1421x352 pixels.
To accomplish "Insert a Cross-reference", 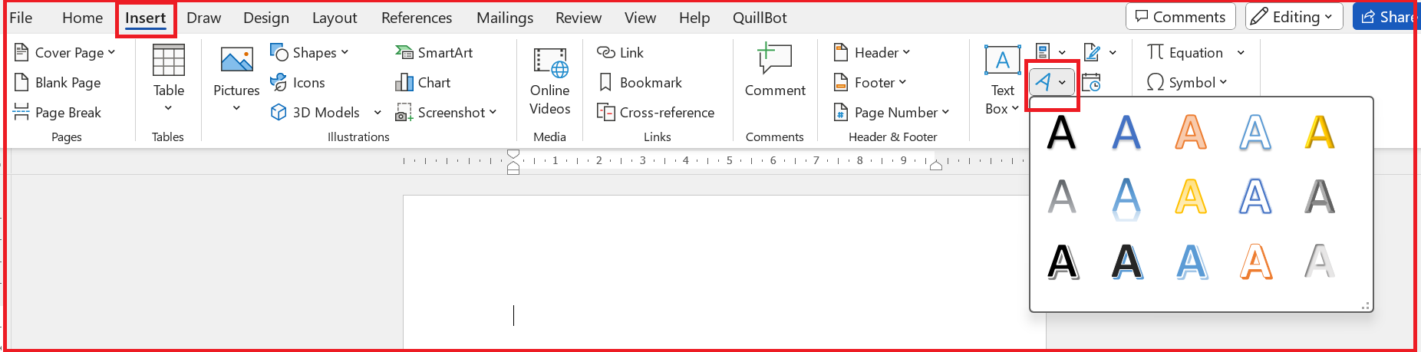I will pos(655,112).
